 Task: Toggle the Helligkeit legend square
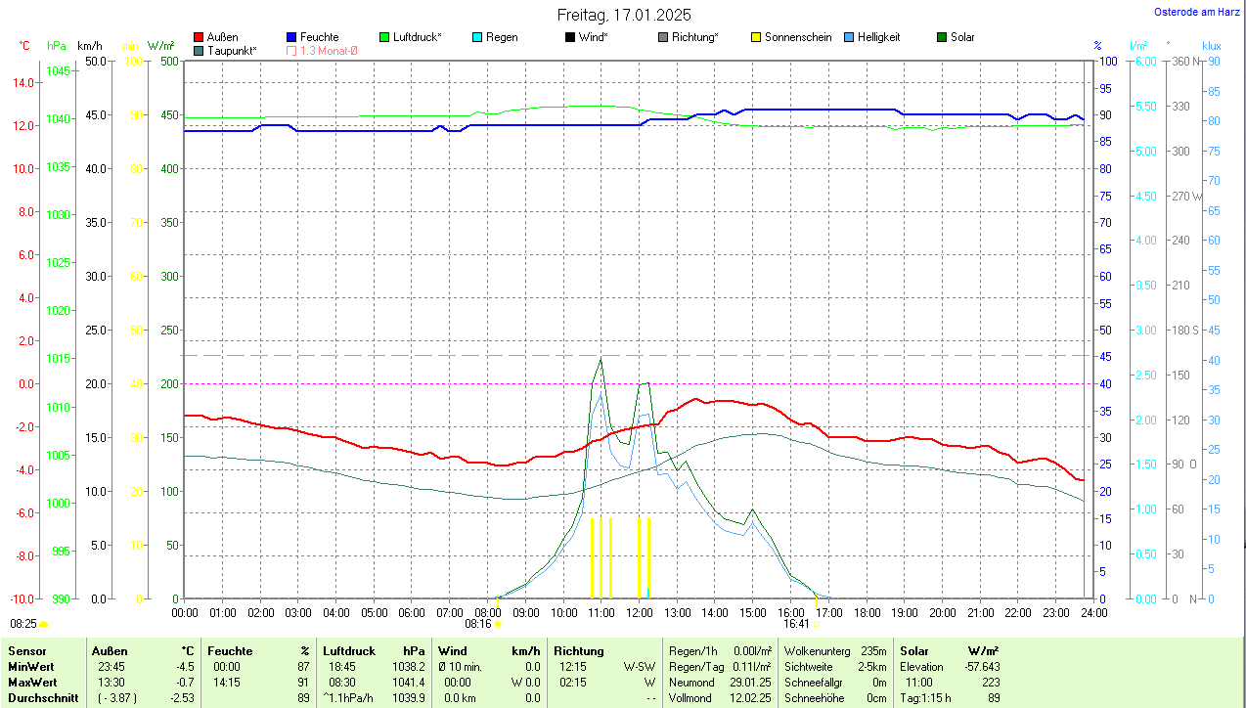(849, 37)
